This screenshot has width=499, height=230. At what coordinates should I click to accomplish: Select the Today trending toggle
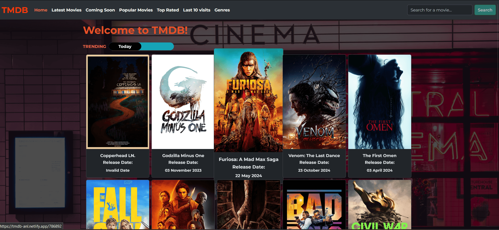(x=125, y=46)
